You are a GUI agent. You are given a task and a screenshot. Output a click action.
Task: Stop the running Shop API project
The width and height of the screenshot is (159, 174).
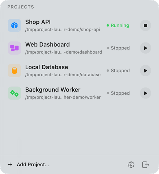[x=145, y=25]
